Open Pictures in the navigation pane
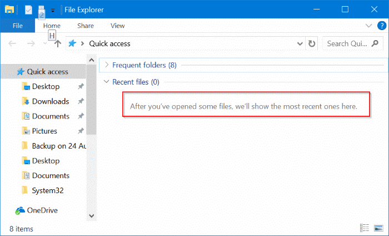 [x=44, y=131]
